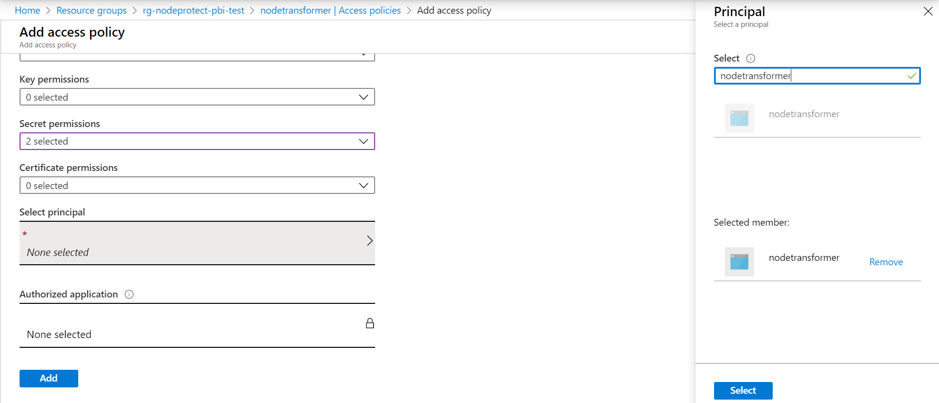
Task: Select nodetransformer from search results
Action: [817, 118]
